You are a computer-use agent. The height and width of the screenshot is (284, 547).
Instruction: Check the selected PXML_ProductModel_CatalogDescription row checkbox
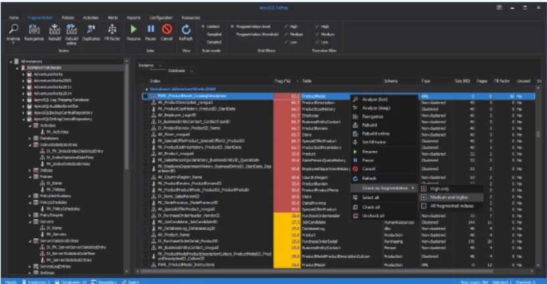pyautogui.click(x=145, y=96)
